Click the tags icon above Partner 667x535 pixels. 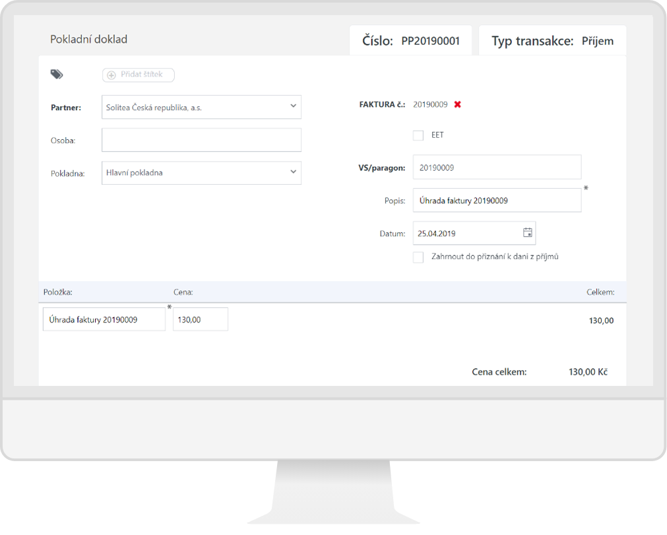pos(57,75)
